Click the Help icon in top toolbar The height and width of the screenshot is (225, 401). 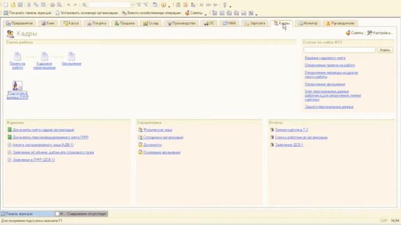(x=164, y=5)
